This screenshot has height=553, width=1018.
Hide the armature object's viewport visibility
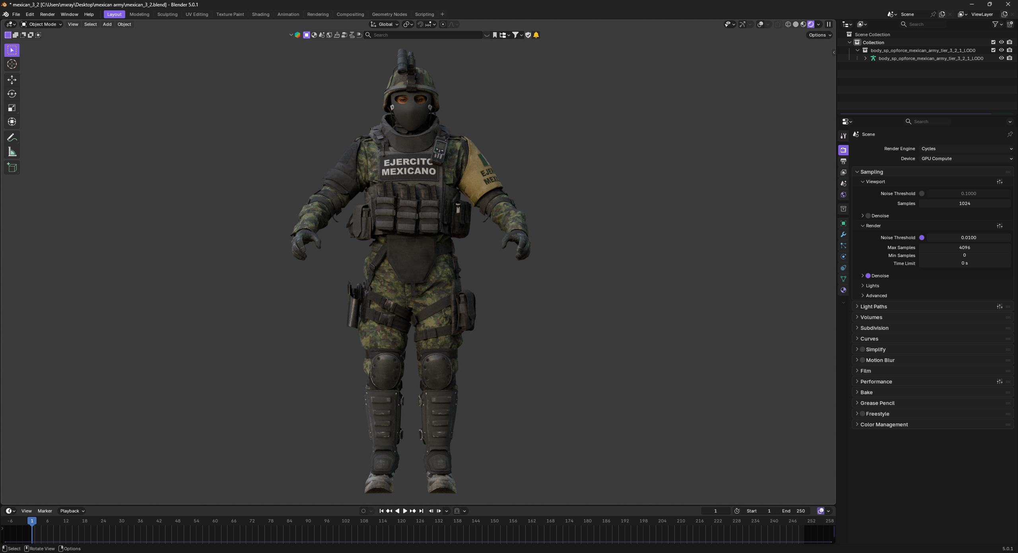[1001, 58]
